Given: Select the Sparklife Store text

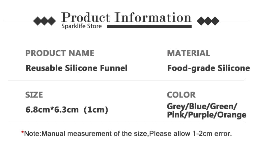Looking at the screenshot, I should pyautogui.click(x=82, y=26).
